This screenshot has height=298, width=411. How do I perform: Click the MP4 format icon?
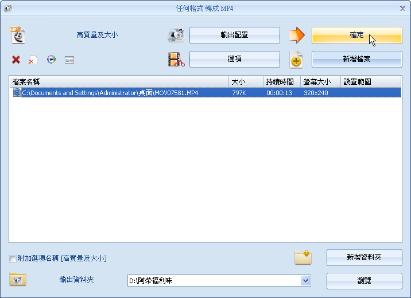point(18,34)
